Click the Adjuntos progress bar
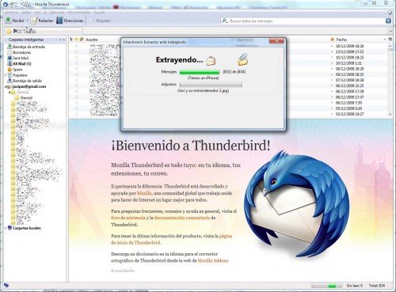This screenshot has height=292, width=396. (x=211, y=85)
